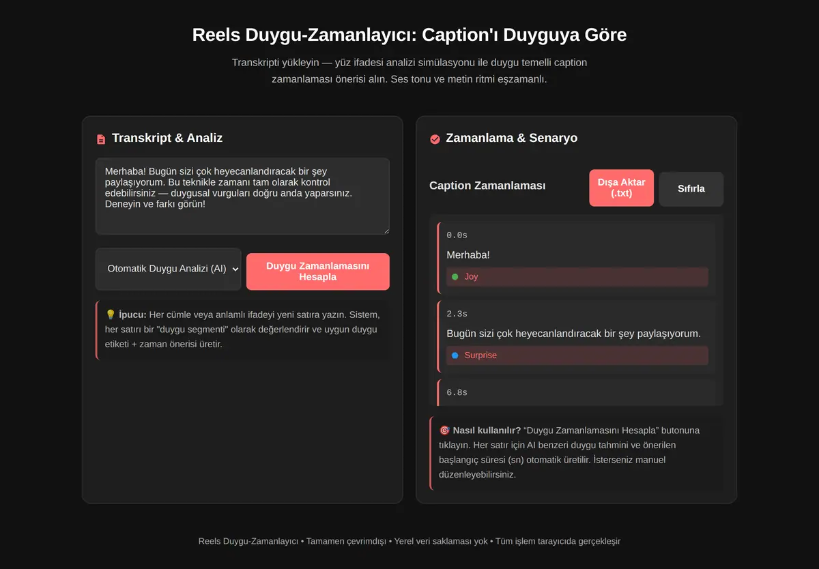Click the Zamanlama & Senaryo heading

(x=511, y=138)
